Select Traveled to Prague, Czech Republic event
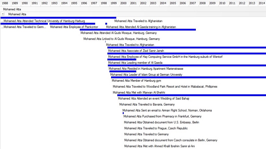Screen dimensions: 266x149 tap(156, 128)
